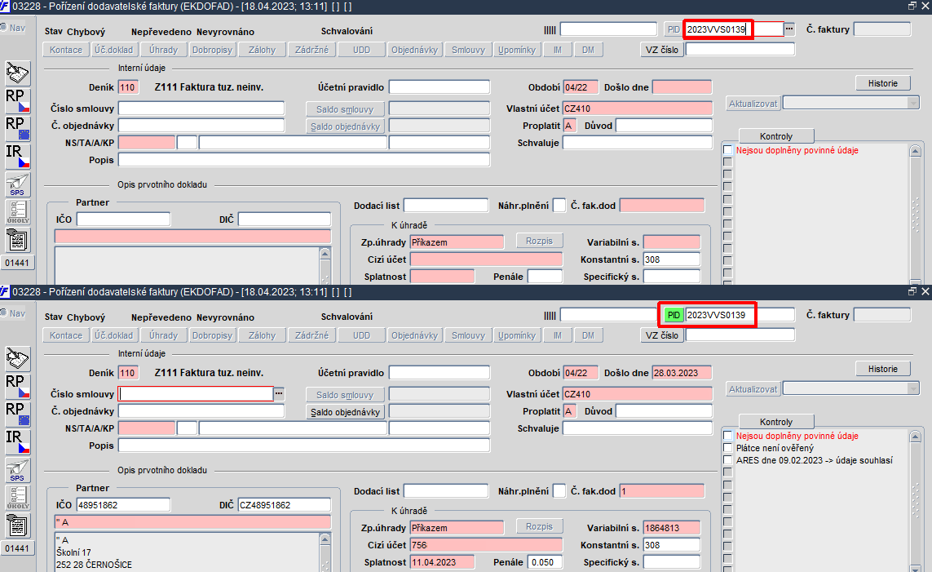Click barcode icon in lower window
Viewport: 932px width, 572px height.
[x=550, y=315]
